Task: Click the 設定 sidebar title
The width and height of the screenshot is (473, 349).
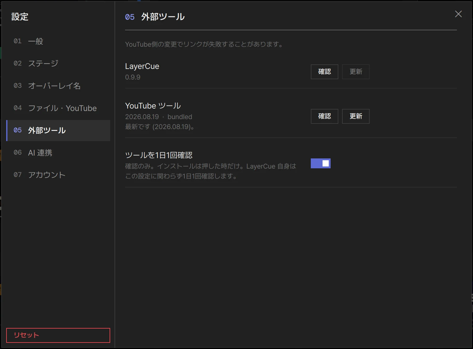Action: coord(20,17)
